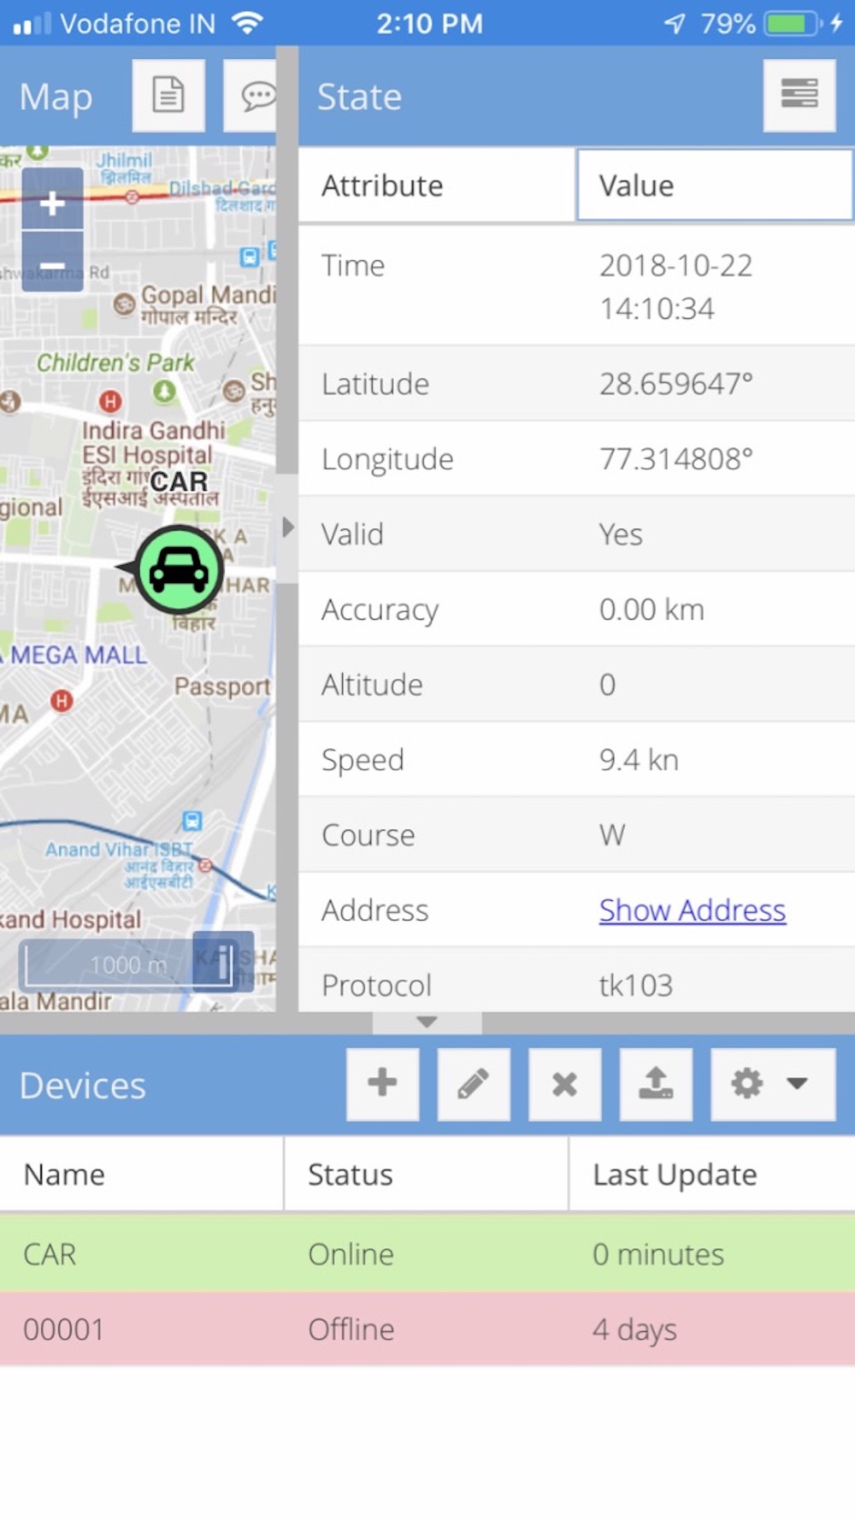Remove selected device with X icon
Image resolution: width=855 pixels, height=1520 pixels.
point(564,1083)
